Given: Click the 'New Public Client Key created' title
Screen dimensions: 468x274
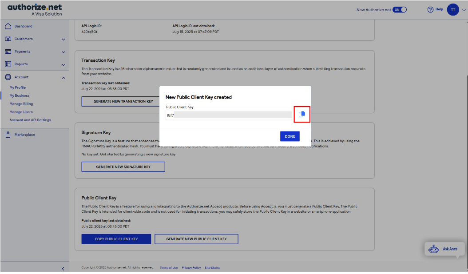Looking at the screenshot, I should pyautogui.click(x=198, y=97).
